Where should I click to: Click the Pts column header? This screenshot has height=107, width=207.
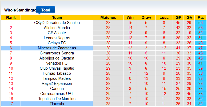(x=201, y=18)
